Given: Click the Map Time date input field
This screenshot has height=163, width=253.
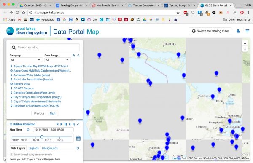Looking at the screenshot, I should [x=53, y=130].
